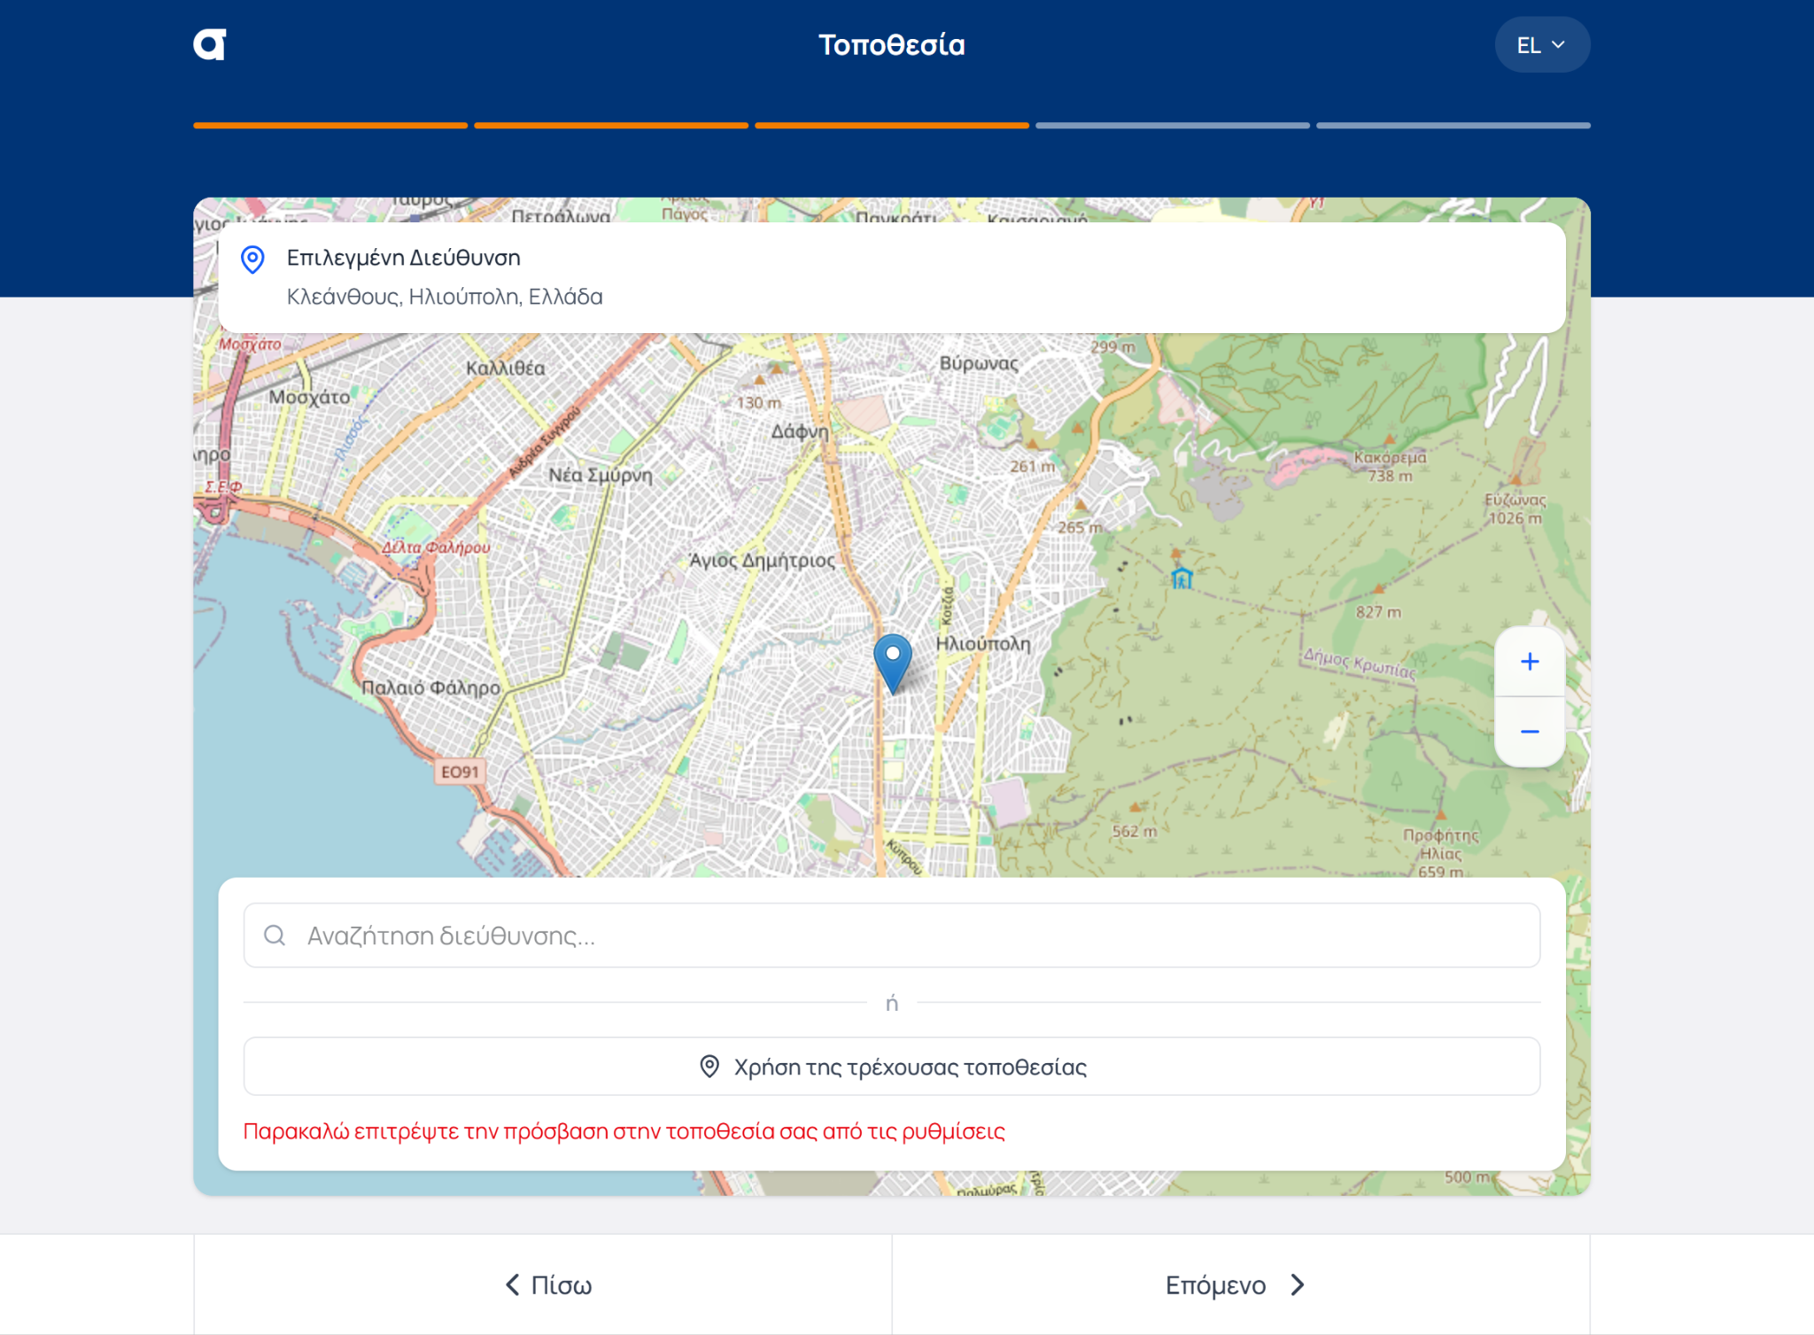Click the location pin icon in the current-location button
Screen dimensions: 1814x1335
[x=709, y=1067]
